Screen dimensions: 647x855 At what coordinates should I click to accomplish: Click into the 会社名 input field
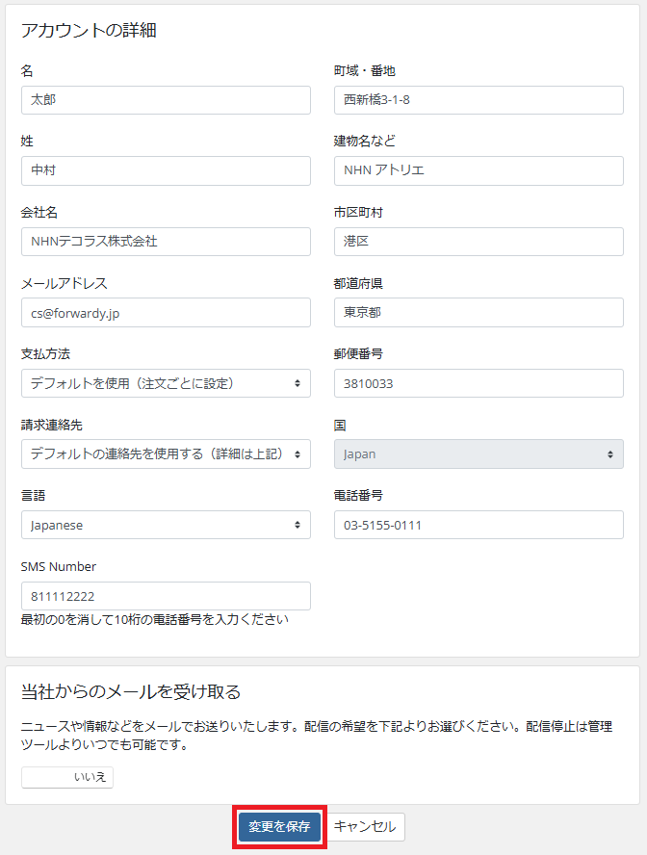(166, 242)
